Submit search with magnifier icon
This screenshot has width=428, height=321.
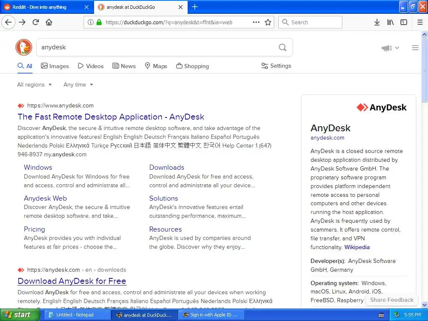[x=283, y=48]
